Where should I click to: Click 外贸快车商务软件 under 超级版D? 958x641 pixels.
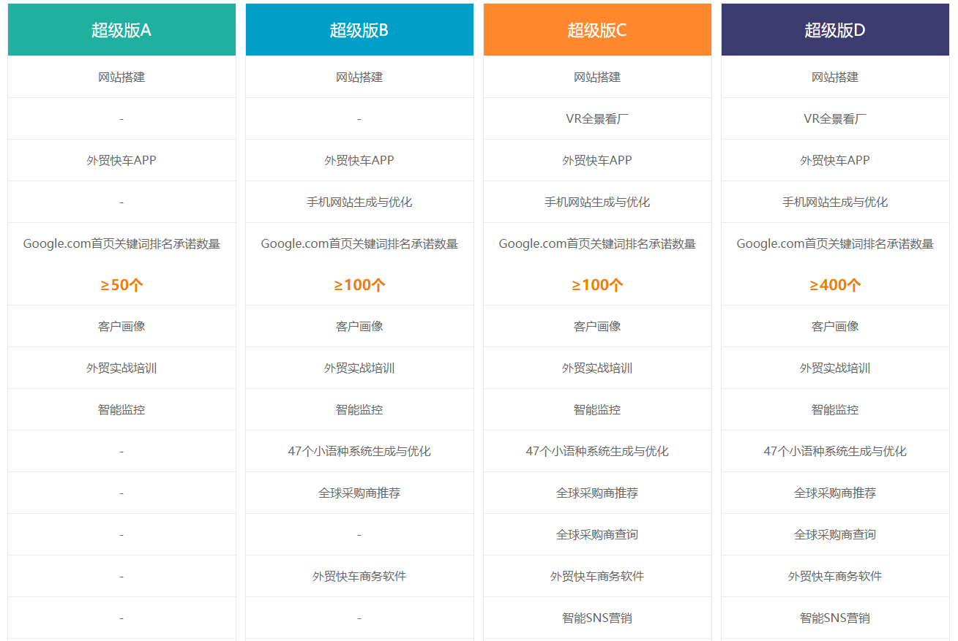835,576
